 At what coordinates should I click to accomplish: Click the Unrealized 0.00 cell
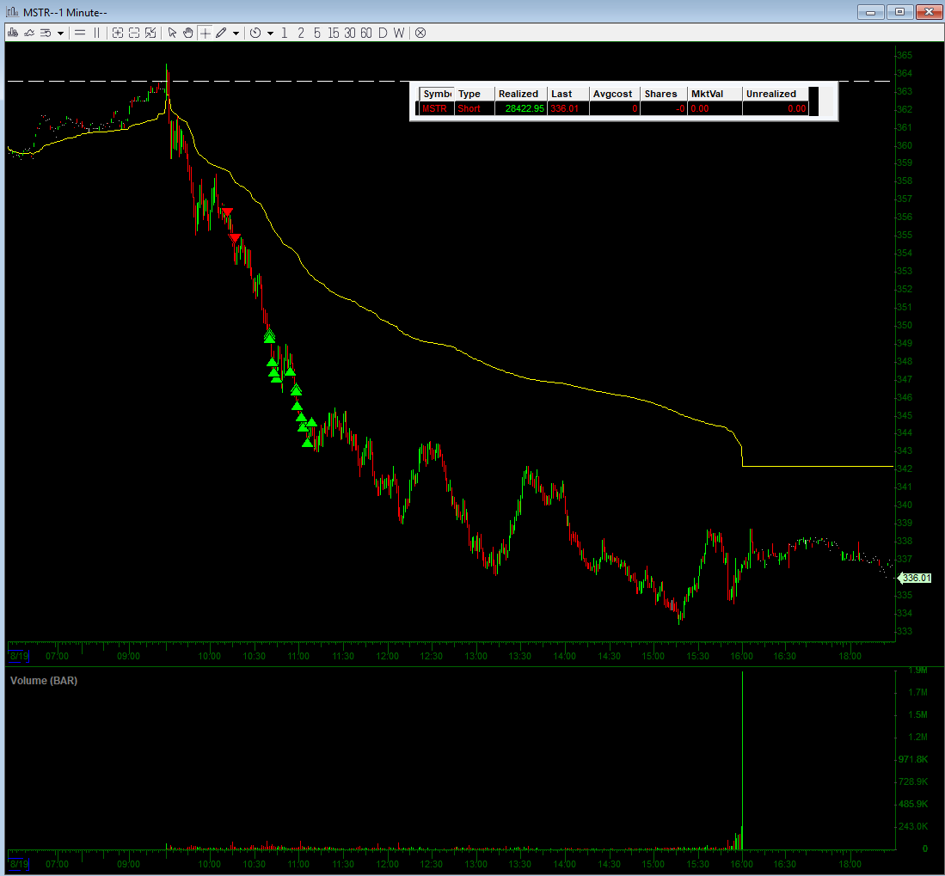[775, 108]
